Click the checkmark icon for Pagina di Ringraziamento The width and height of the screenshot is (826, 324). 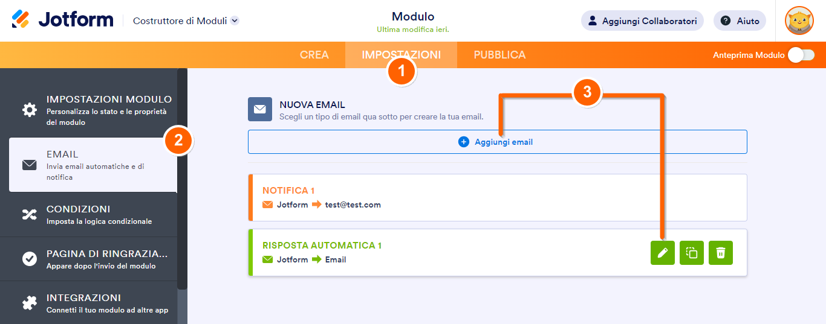(x=29, y=259)
